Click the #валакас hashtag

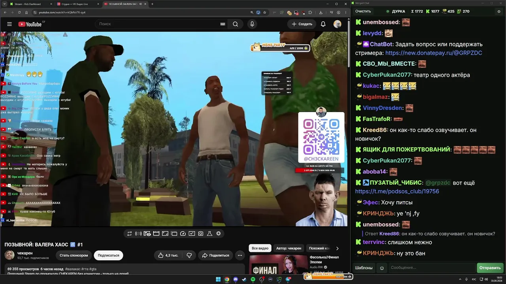[74, 269]
